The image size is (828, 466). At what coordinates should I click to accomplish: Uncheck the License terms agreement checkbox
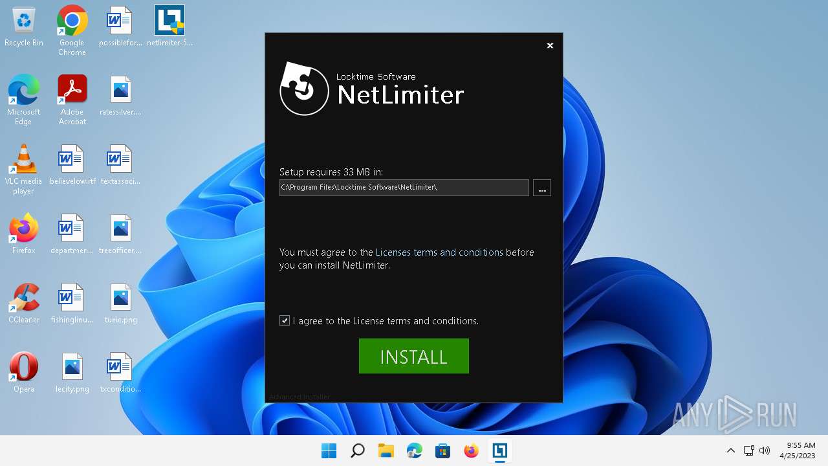[x=285, y=320]
